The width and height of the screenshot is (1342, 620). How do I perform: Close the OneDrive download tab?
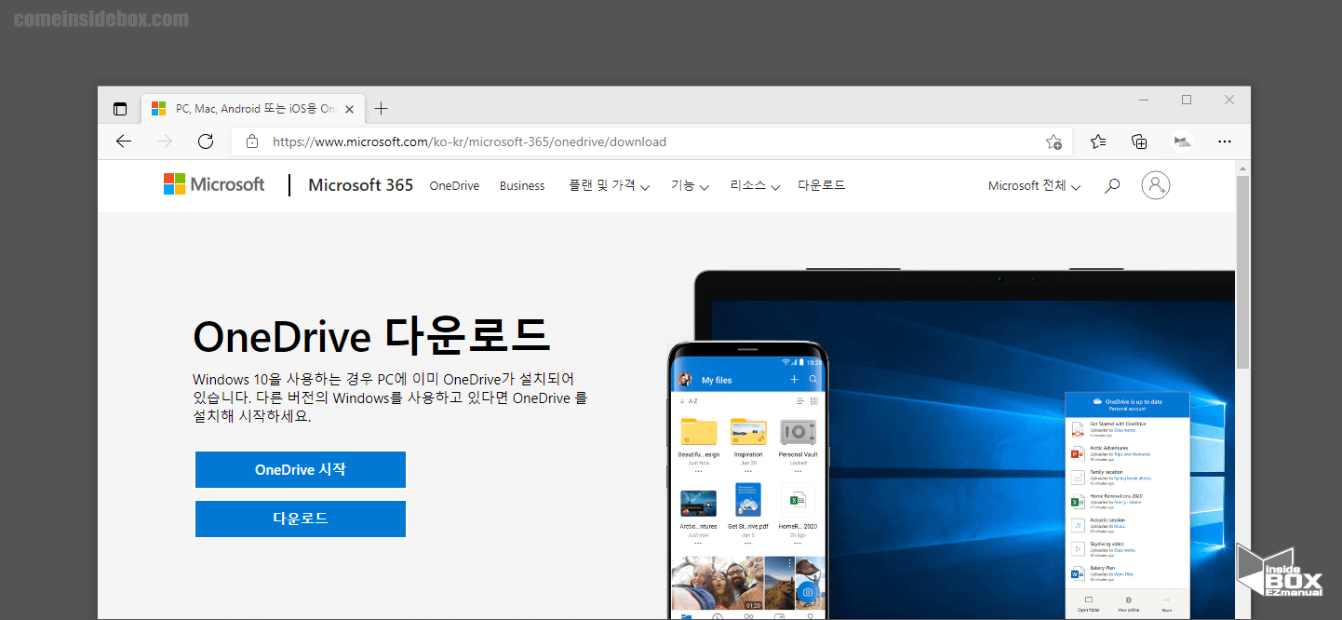click(x=350, y=109)
